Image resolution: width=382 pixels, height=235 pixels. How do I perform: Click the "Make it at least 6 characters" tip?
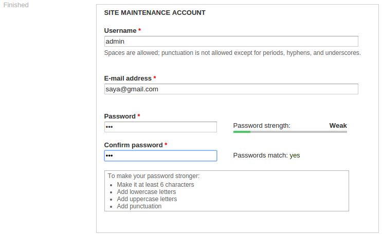point(155,185)
